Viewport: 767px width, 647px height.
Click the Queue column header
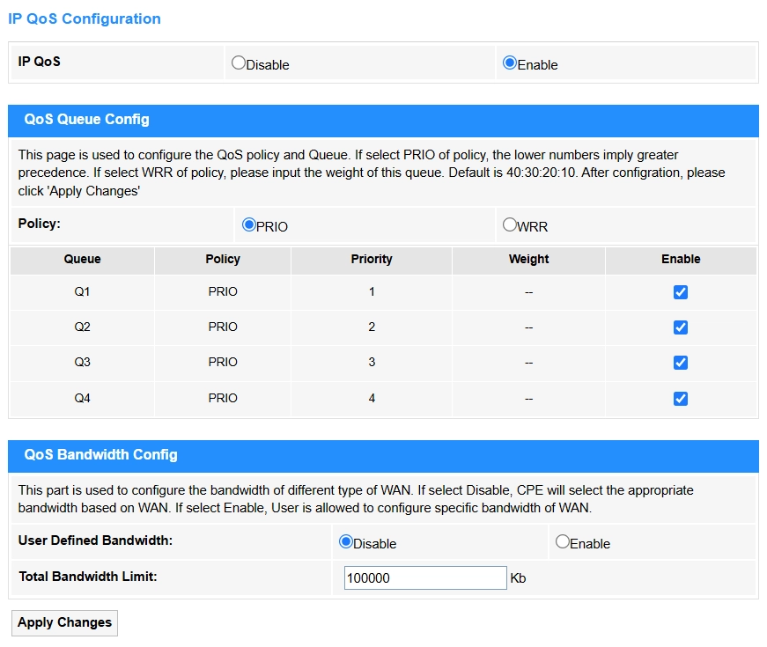click(82, 260)
